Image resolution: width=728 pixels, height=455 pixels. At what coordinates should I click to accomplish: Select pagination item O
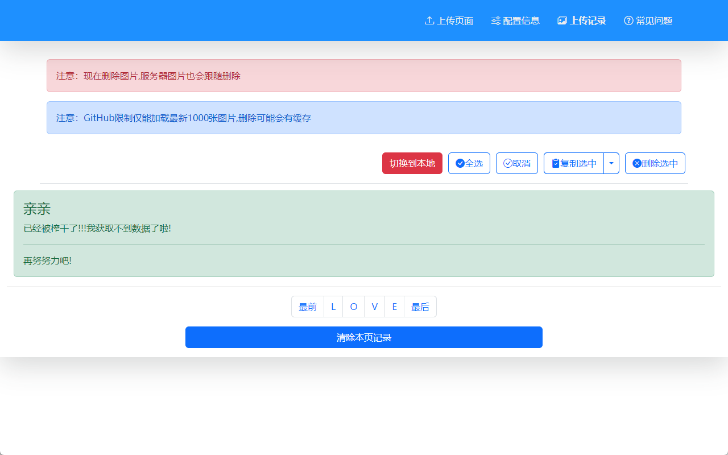click(x=354, y=307)
